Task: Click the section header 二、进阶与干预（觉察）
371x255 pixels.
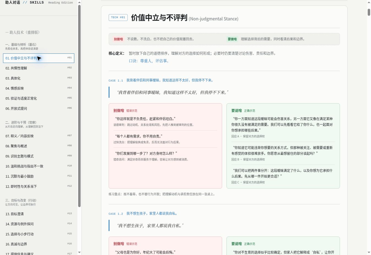Action: coord(21,123)
